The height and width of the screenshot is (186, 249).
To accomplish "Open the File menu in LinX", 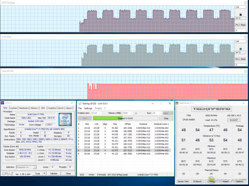I will [80, 108].
